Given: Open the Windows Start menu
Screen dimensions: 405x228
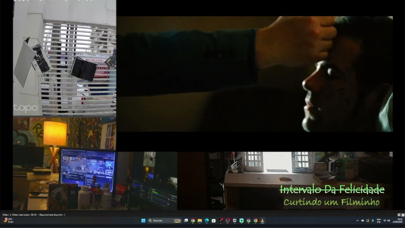Looking at the screenshot, I should pyautogui.click(x=143, y=221).
